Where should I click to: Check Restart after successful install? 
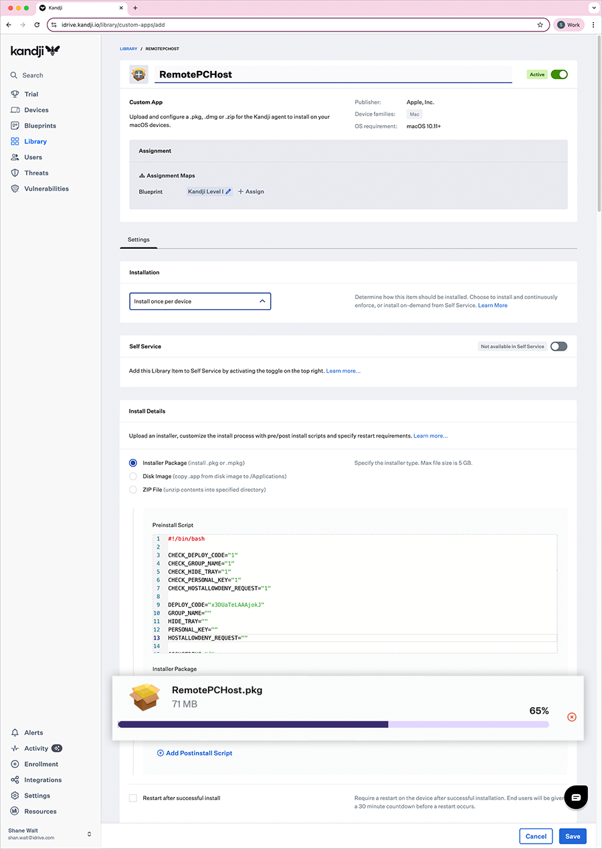pos(133,798)
